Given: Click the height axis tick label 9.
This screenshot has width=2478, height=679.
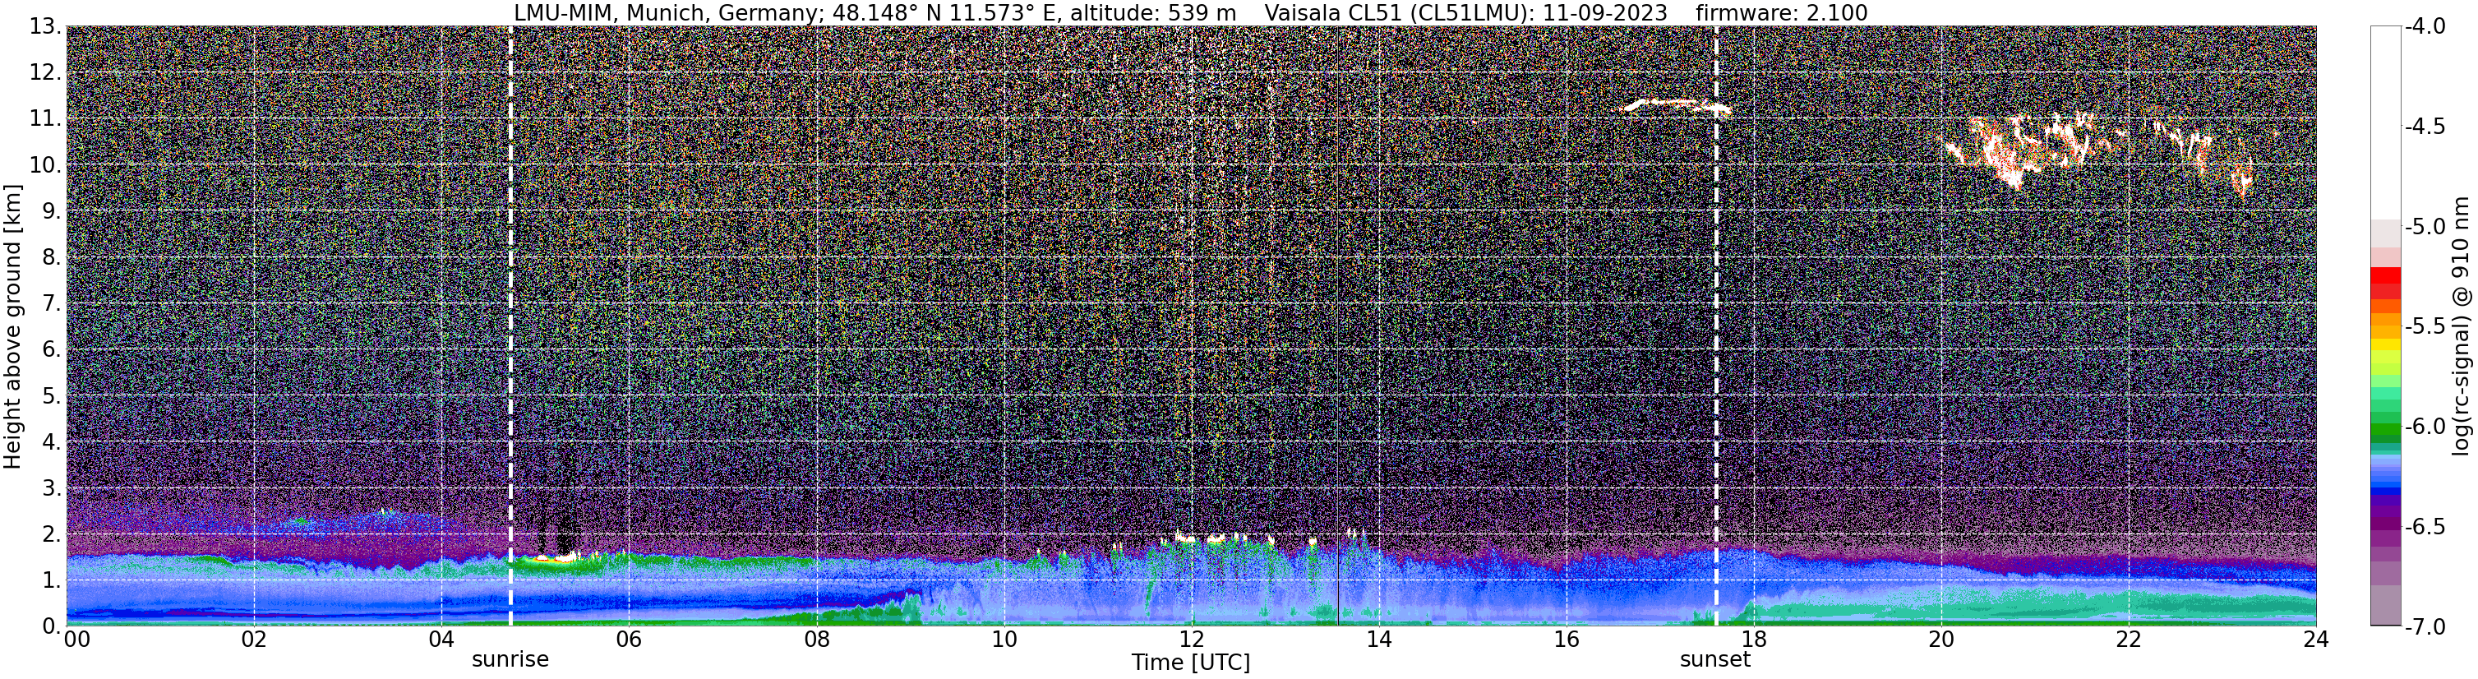Looking at the screenshot, I should click(x=51, y=211).
